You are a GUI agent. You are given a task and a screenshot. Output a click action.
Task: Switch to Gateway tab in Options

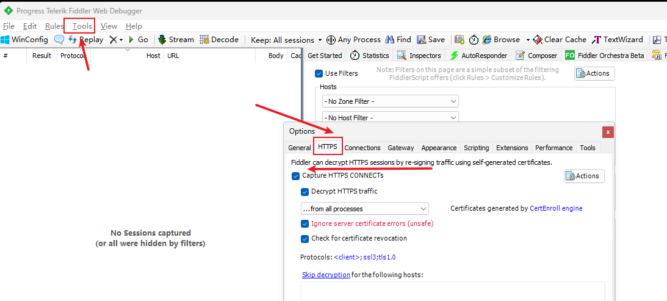(401, 148)
